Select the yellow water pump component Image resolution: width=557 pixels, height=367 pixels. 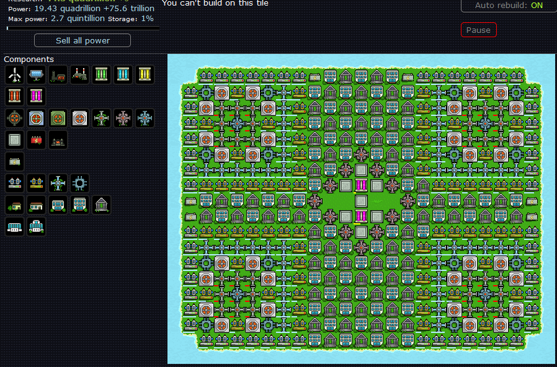(36, 183)
